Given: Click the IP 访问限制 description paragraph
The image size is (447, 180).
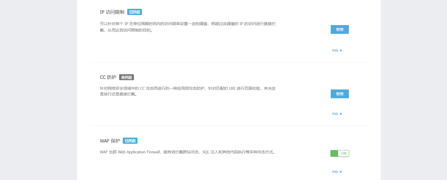Looking at the screenshot, I should (x=187, y=27).
